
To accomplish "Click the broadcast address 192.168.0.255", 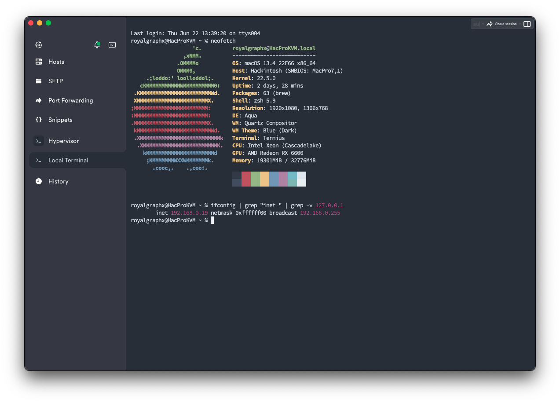I will tap(320, 213).
